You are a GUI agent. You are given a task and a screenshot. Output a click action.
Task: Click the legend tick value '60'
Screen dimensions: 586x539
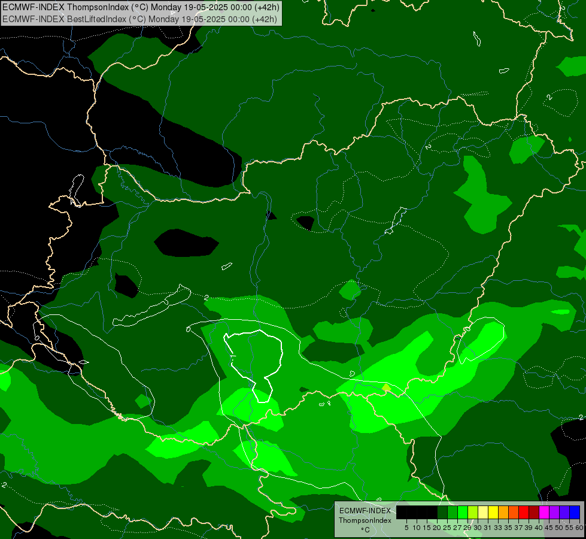pos(579,528)
